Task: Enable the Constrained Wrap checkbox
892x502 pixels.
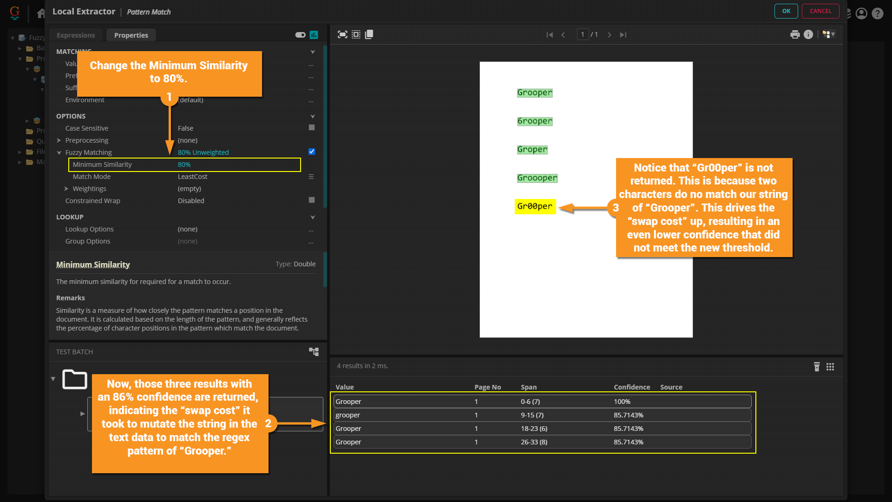Action: click(x=312, y=200)
